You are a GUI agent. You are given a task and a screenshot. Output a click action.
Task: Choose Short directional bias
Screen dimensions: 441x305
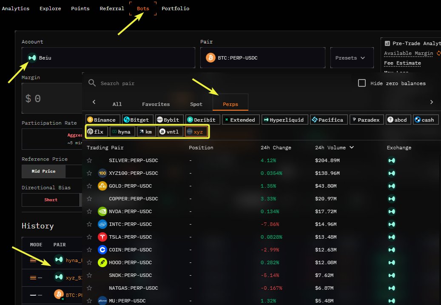51,200
